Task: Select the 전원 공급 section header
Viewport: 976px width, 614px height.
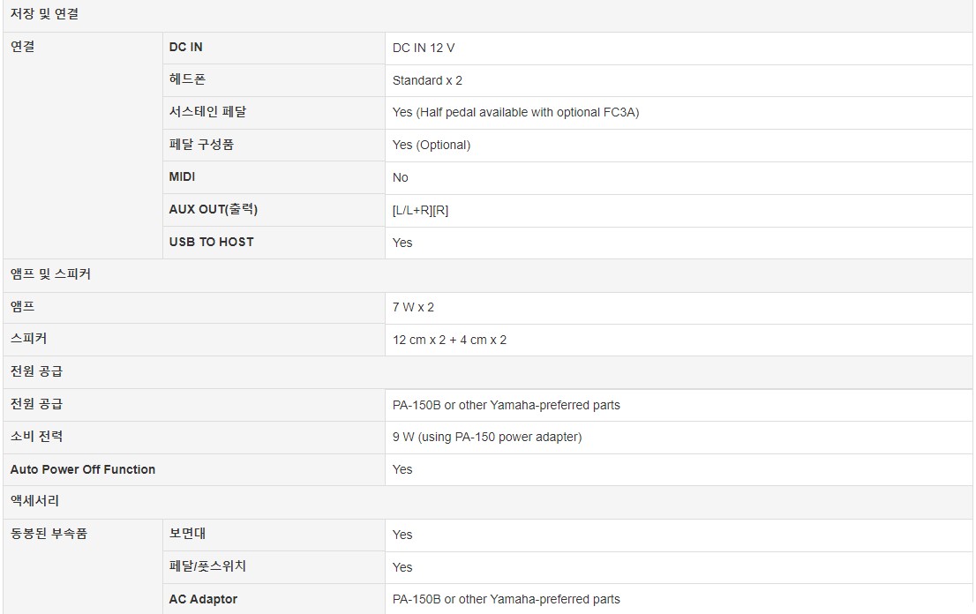Action: point(37,371)
